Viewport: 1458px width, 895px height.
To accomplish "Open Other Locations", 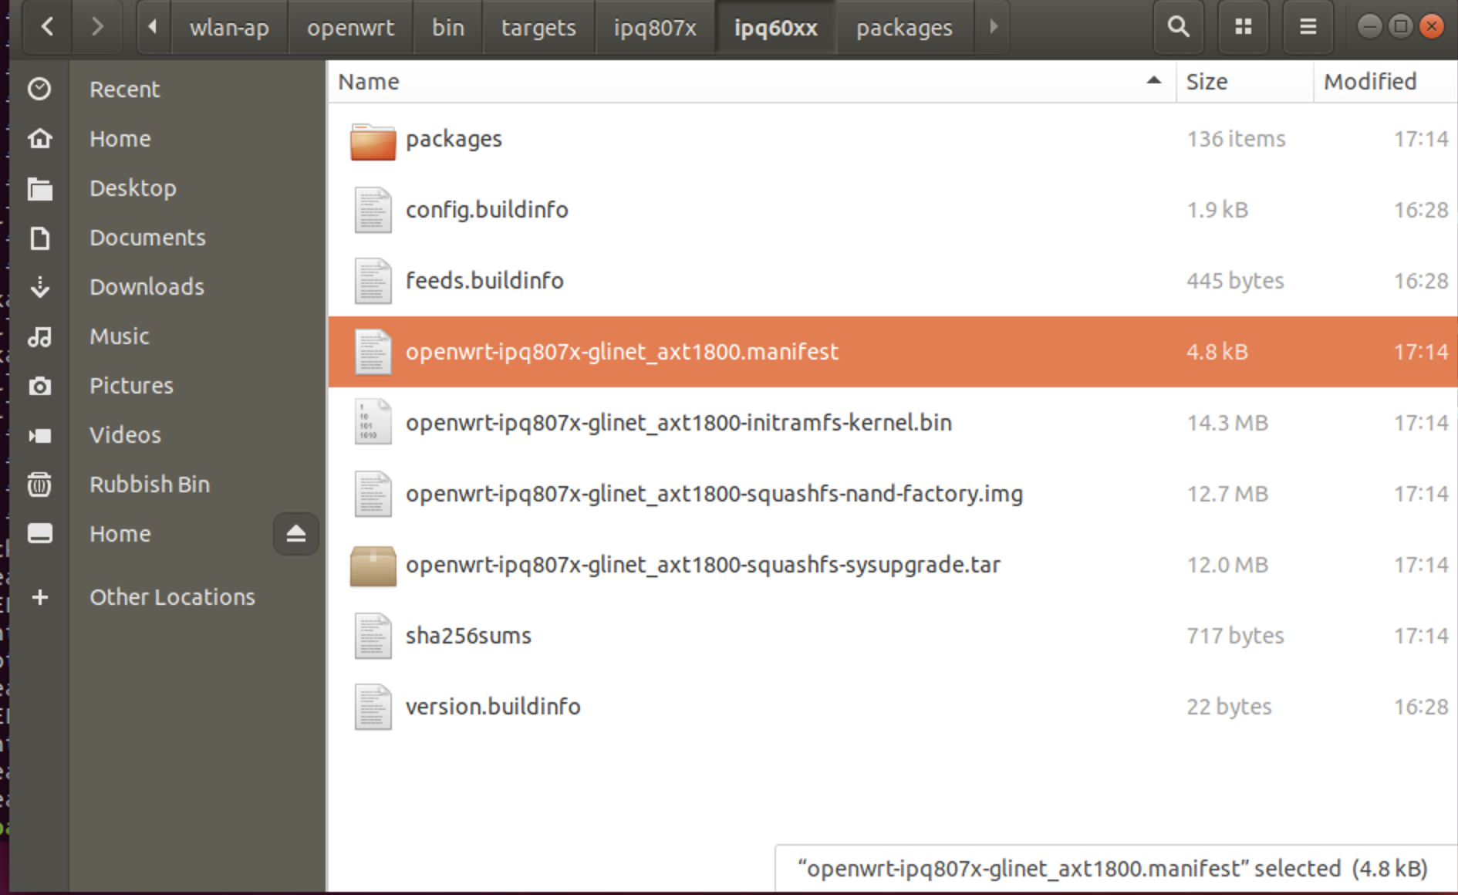I will click(x=172, y=596).
